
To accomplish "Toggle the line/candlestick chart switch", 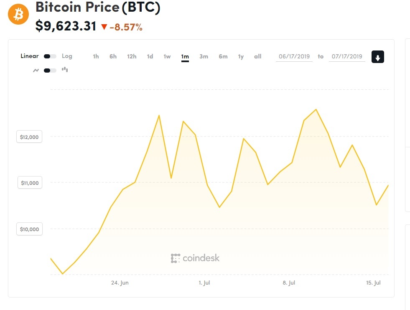I will point(50,70).
